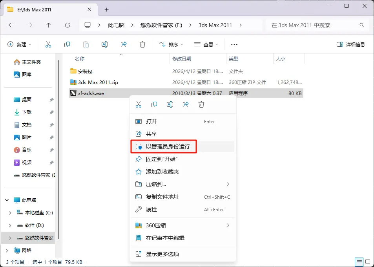Select 复制文件地址 in context menu
The width and height of the screenshot is (374, 267).
pyautogui.click(x=183, y=197)
